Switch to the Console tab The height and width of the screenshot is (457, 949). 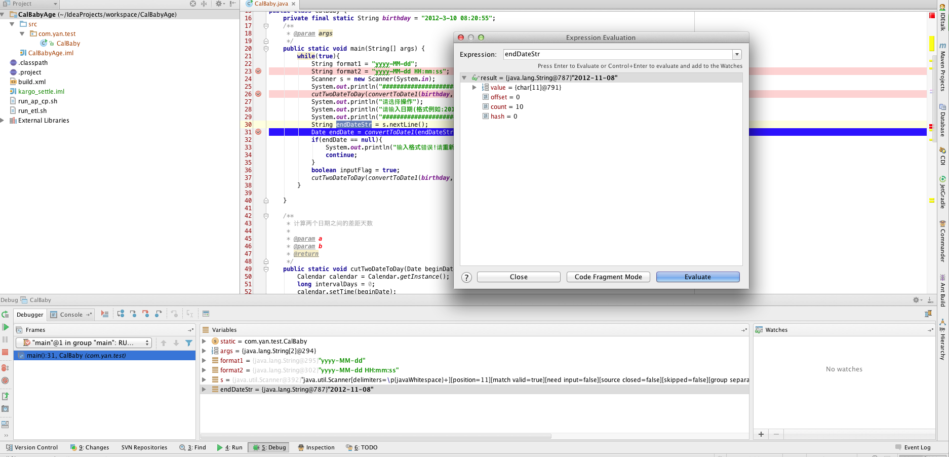[71, 315]
